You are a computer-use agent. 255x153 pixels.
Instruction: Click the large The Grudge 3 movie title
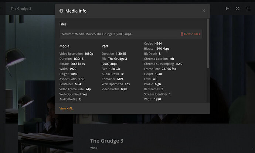point(107,141)
